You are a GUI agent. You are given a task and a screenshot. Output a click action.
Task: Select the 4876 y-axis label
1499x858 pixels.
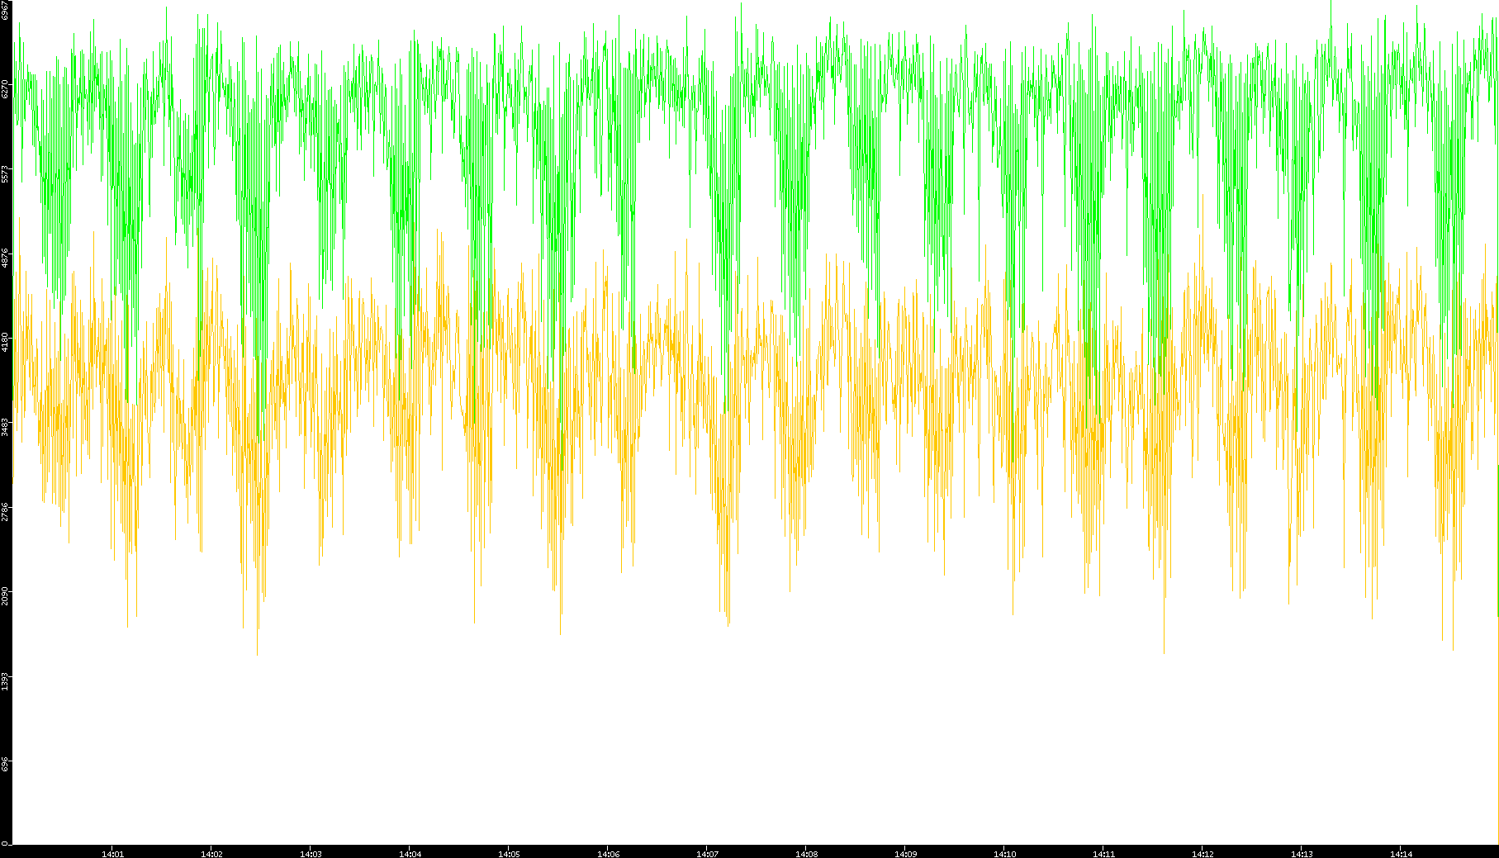(x=6, y=258)
